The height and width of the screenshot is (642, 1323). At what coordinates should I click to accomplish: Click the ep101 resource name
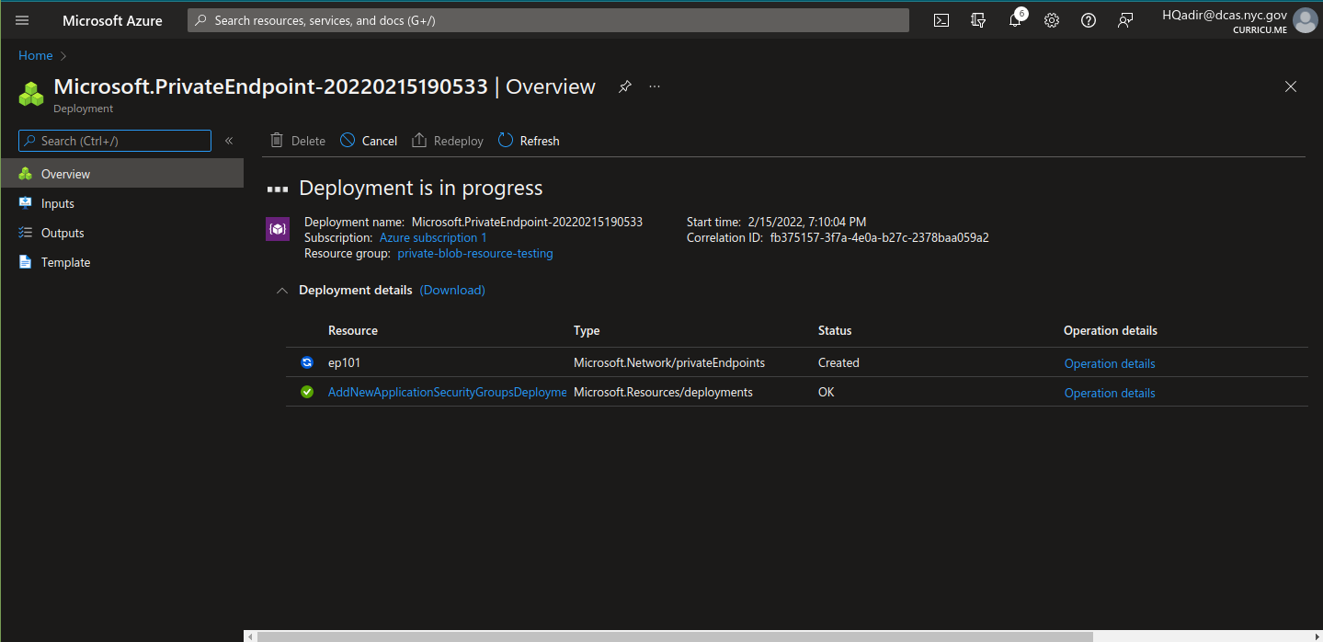tap(345, 362)
